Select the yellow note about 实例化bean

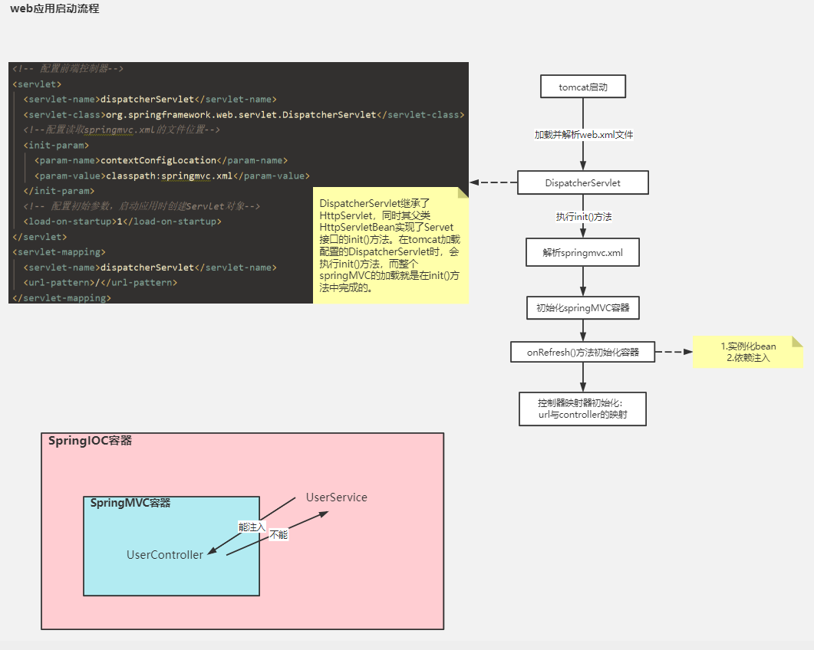tap(748, 351)
